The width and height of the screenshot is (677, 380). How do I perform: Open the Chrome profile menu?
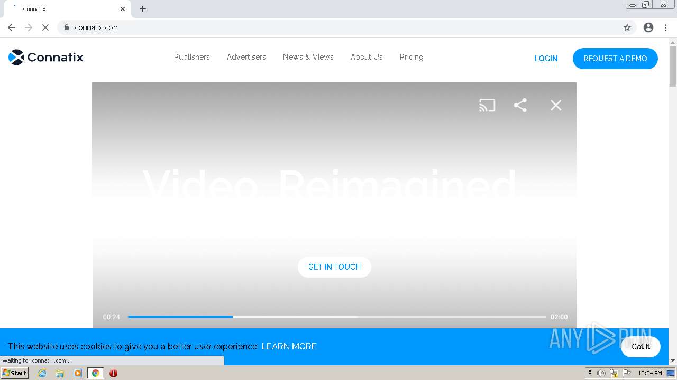[x=648, y=27]
